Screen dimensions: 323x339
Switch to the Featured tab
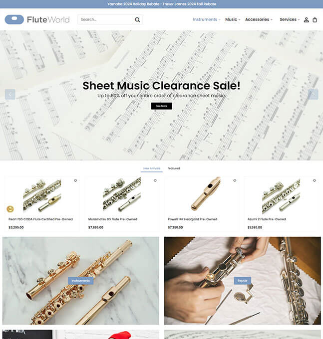tap(174, 168)
